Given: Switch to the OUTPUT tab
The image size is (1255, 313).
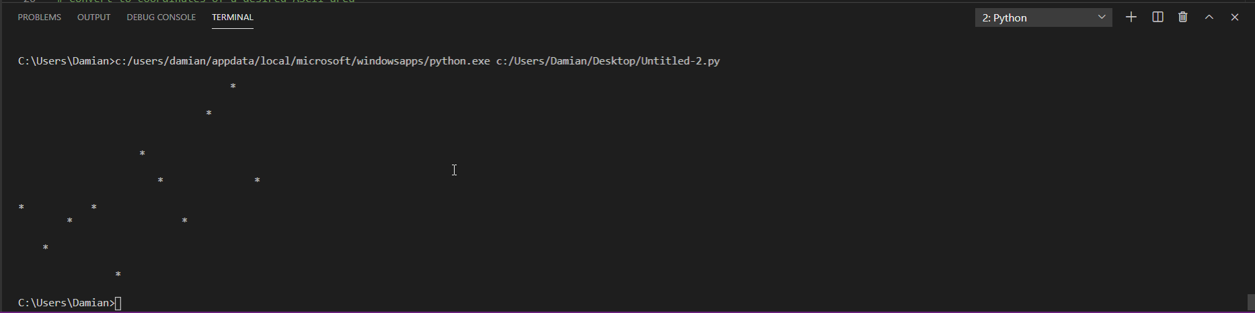Looking at the screenshot, I should coord(94,17).
